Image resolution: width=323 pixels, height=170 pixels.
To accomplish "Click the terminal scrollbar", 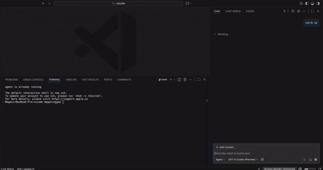I will [x=207, y=101].
